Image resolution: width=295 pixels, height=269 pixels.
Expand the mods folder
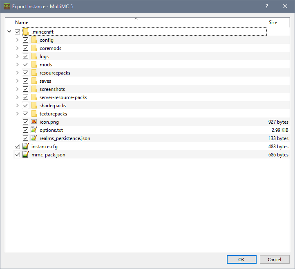[17, 65]
